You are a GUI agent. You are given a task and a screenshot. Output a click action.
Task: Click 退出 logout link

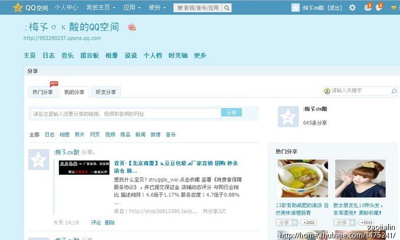(x=335, y=8)
